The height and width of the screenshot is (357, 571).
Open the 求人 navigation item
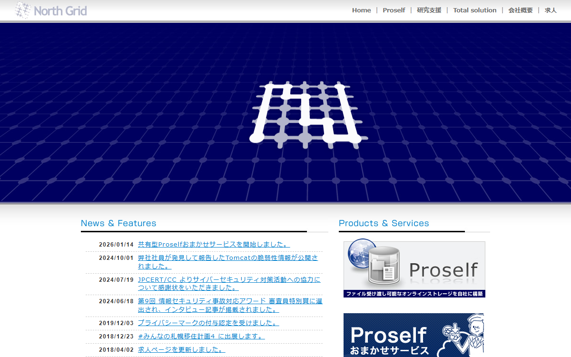click(x=551, y=10)
